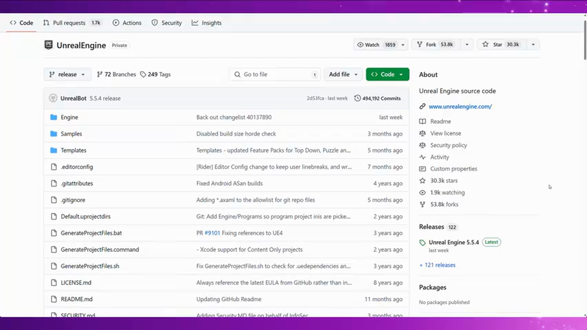Click the Engine folder icon
587x330 pixels.
pyautogui.click(x=54, y=117)
